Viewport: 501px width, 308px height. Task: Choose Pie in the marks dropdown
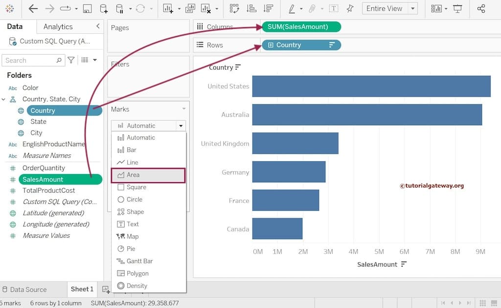point(131,249)
